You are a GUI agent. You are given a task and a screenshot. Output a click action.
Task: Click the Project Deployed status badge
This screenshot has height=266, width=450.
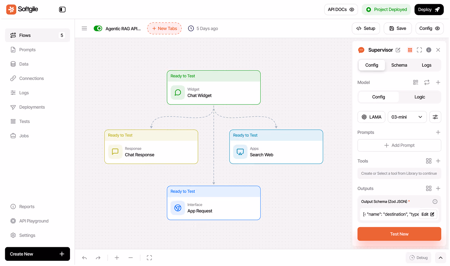(386, 10)
